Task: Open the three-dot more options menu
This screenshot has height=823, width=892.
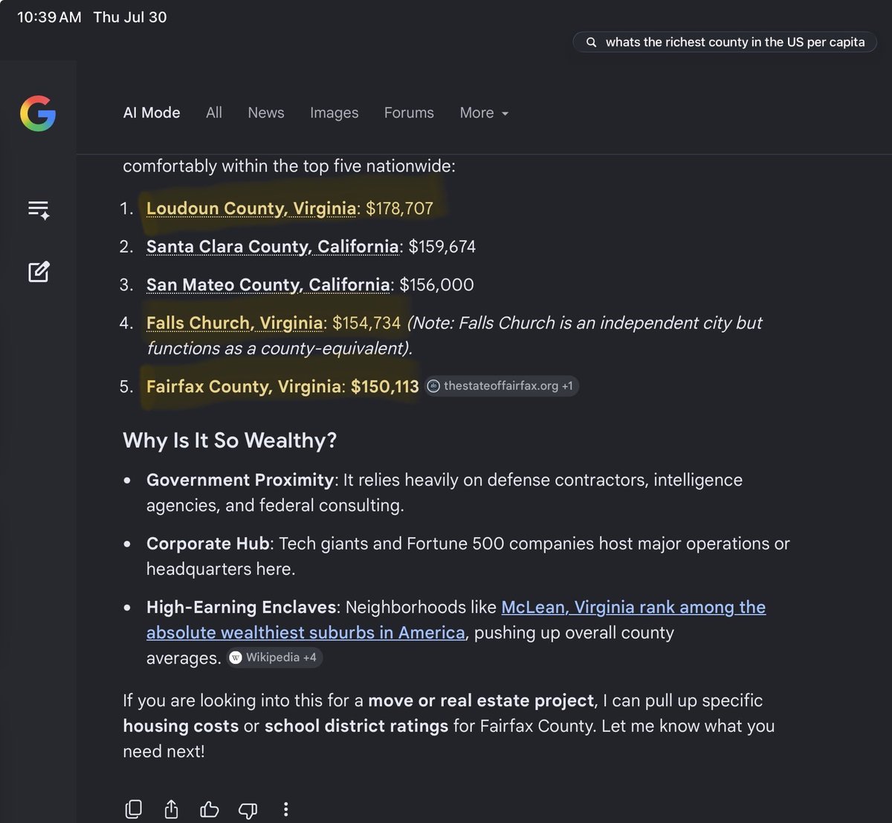Action: click(x=285, y=809)
